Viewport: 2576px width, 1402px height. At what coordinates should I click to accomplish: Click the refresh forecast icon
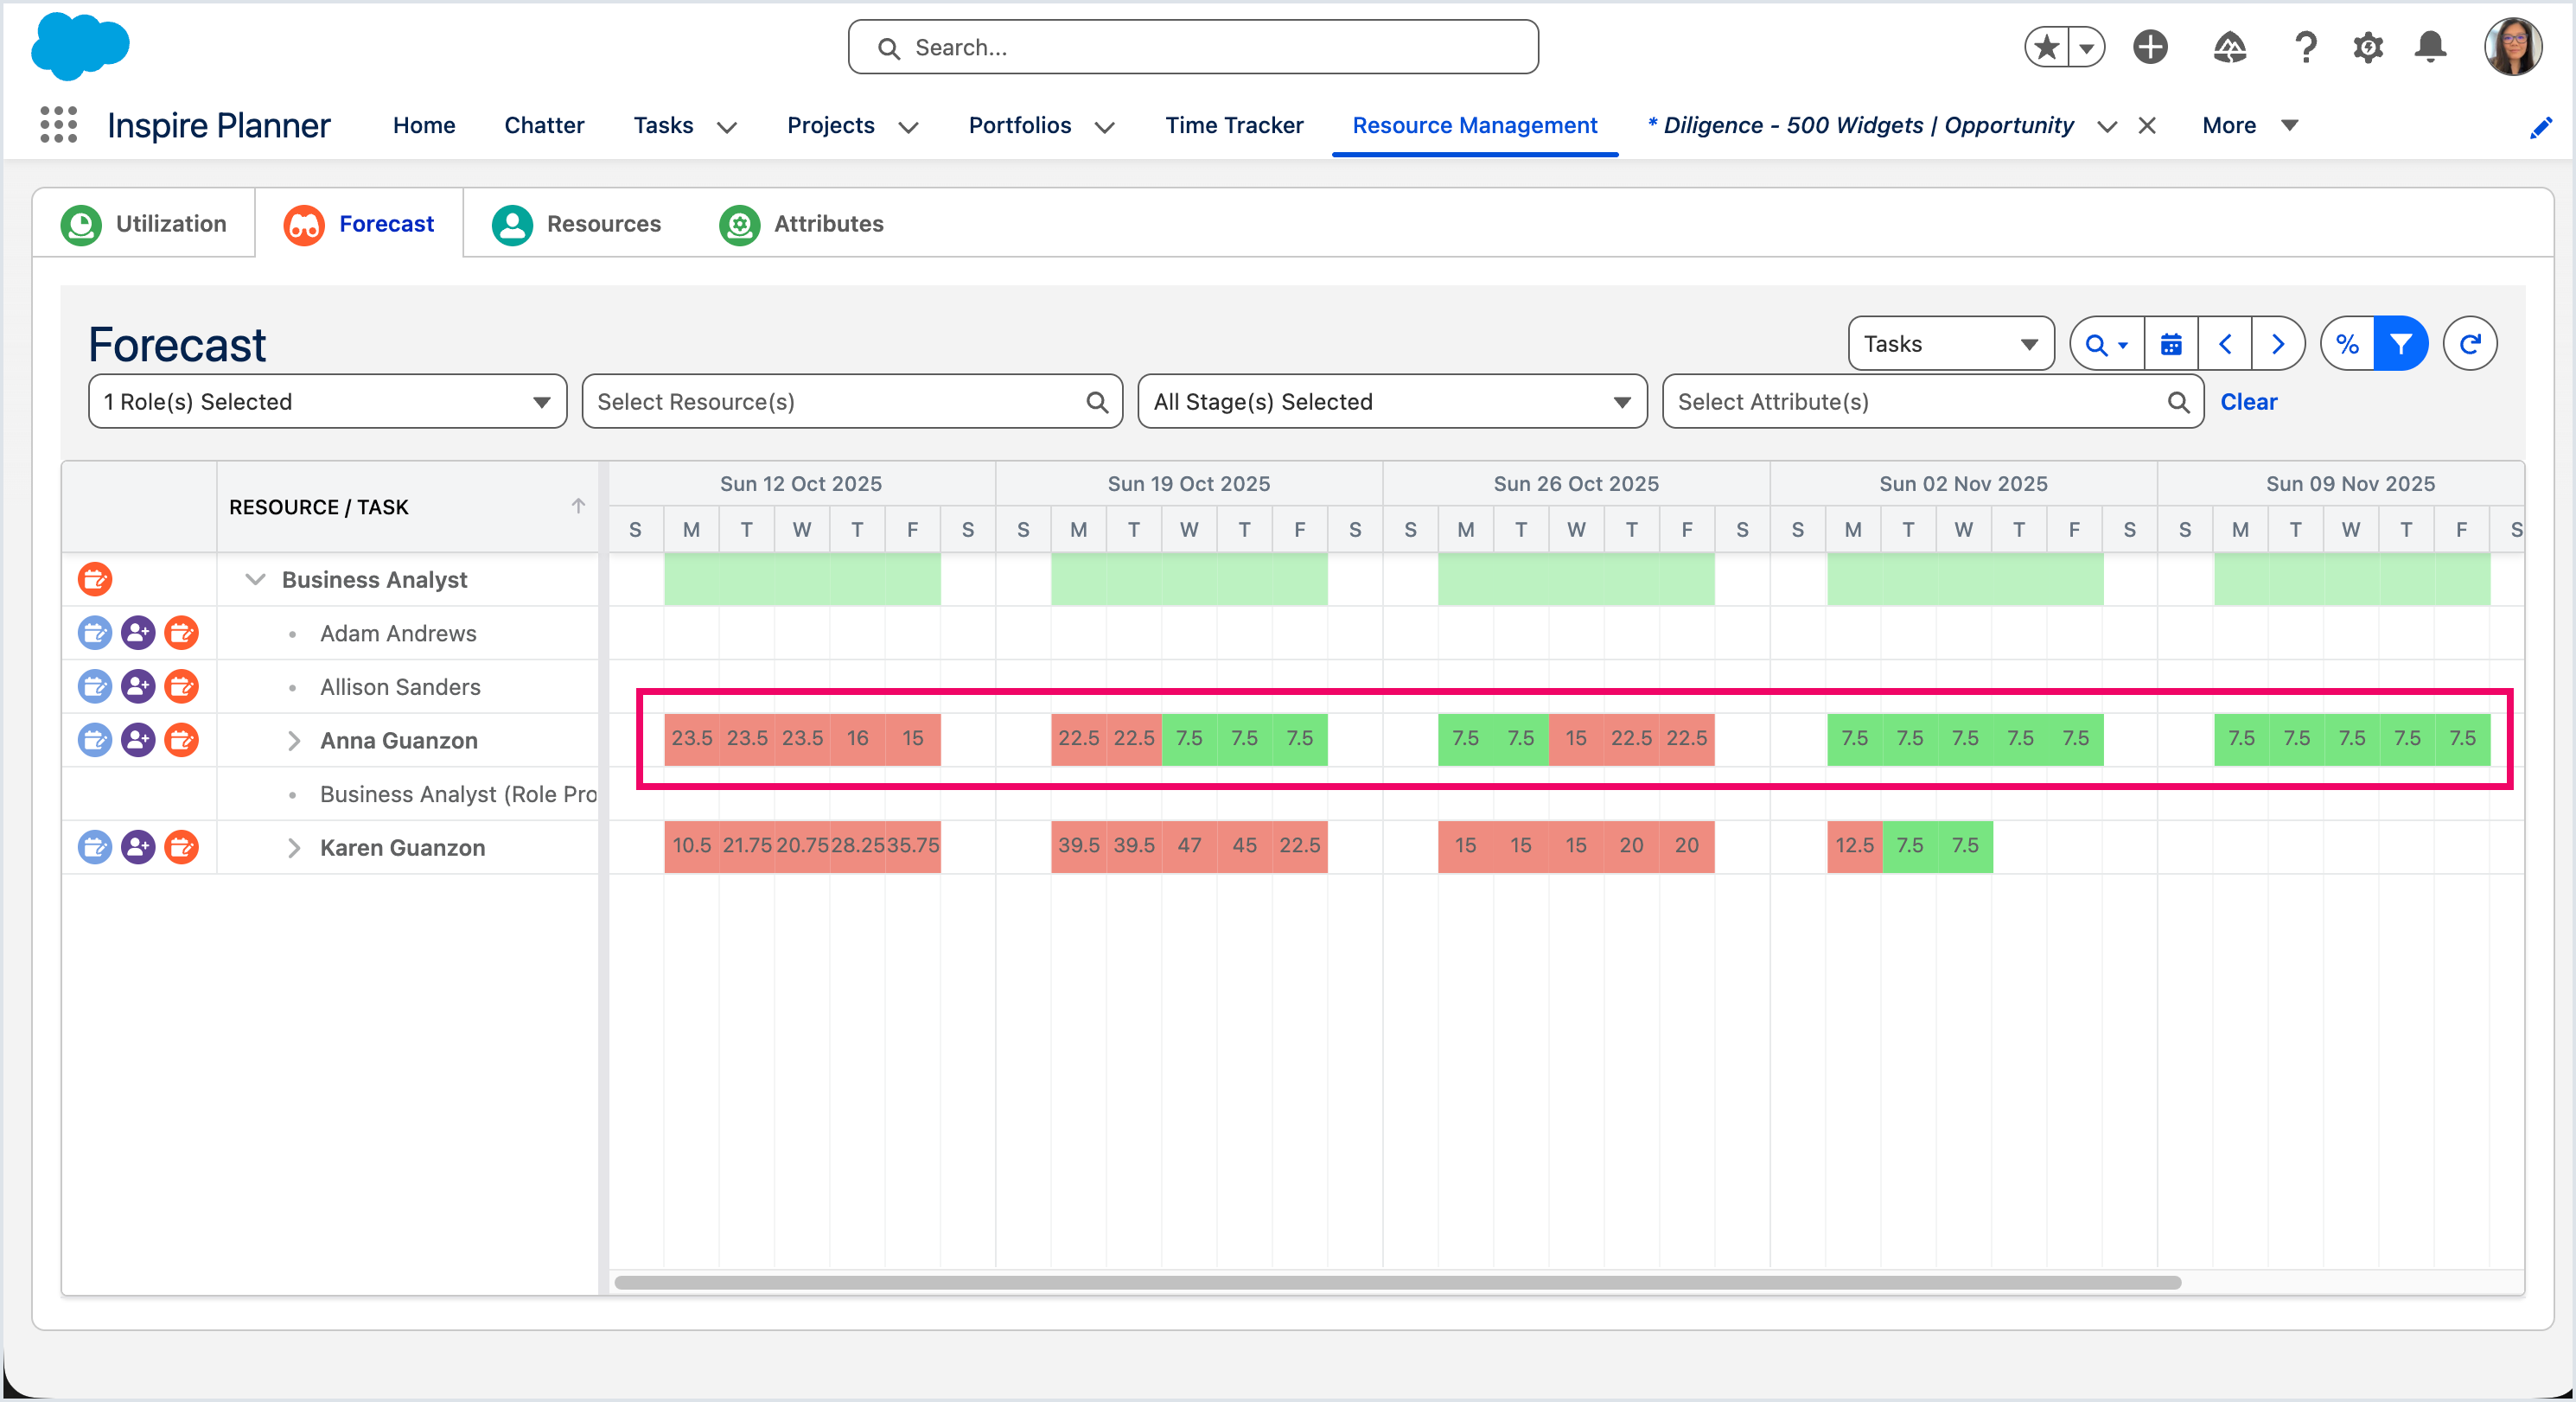(x=2470, y=344)
